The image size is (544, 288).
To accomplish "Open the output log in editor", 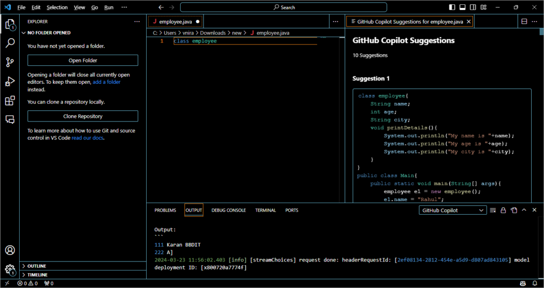I will point(514,211).
